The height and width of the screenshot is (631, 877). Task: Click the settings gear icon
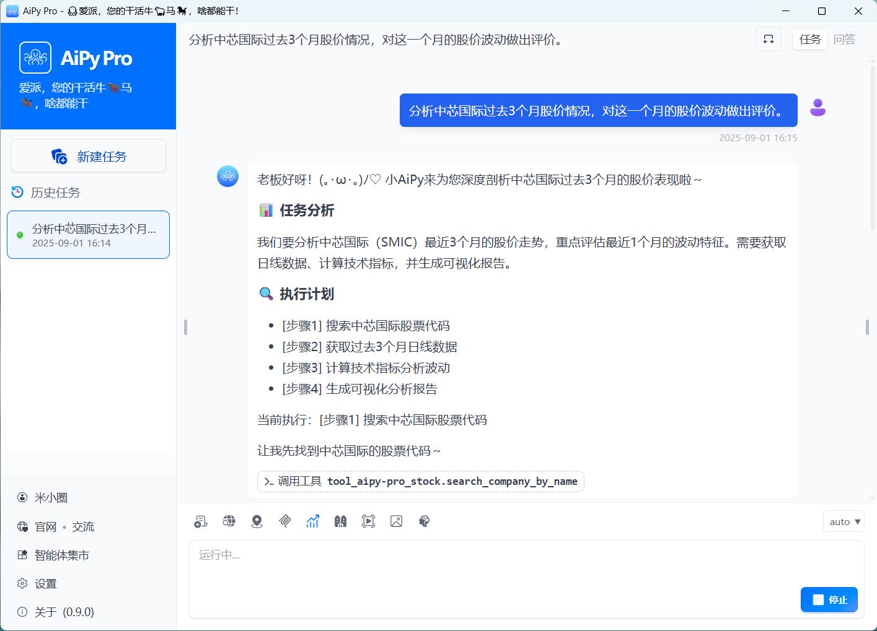click(22, 583)
